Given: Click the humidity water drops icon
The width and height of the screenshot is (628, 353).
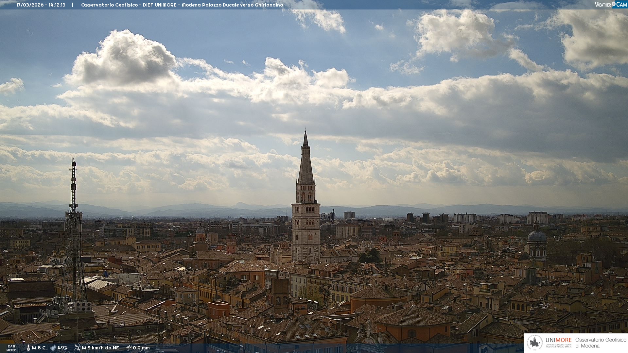Looking at the screenshot, I should point(53,348).
